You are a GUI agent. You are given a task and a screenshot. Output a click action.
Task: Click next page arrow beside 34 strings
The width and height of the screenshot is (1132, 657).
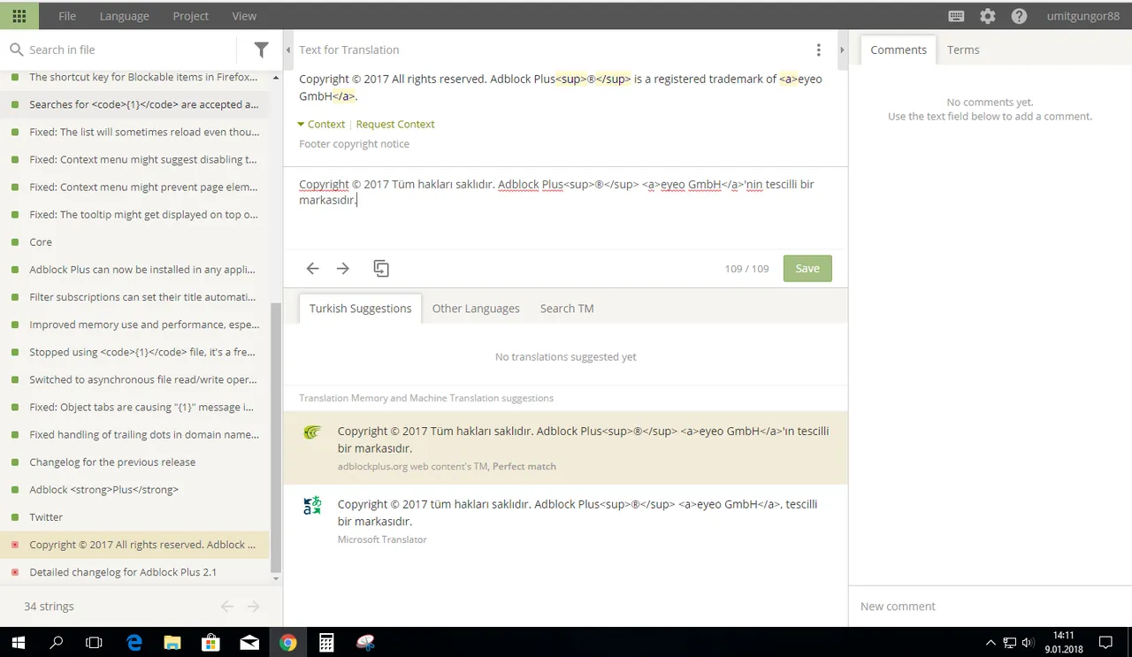[254, 606]
